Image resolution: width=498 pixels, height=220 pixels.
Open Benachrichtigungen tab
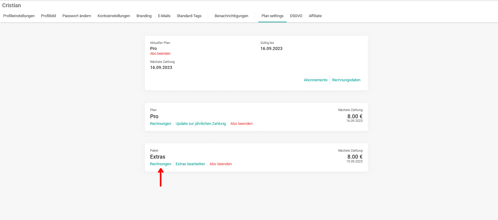(x=232, y=16)
